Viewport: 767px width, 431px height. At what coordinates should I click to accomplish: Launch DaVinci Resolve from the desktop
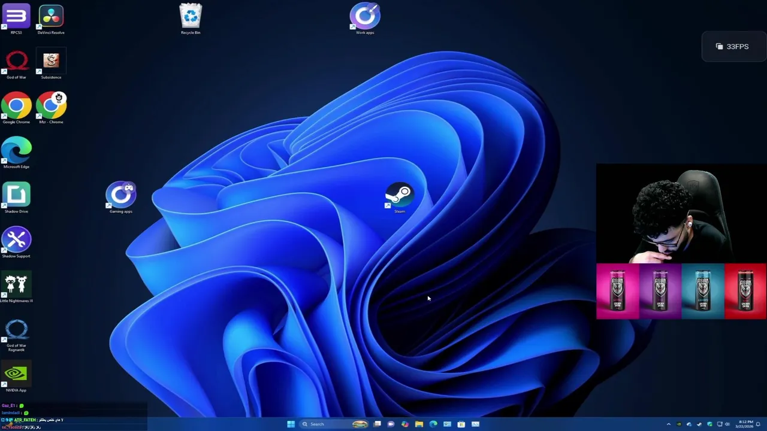coord(51,18)
